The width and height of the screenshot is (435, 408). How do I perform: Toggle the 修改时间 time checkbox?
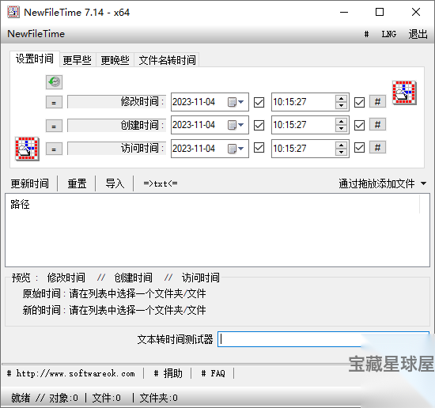click(x=360, y=102)
